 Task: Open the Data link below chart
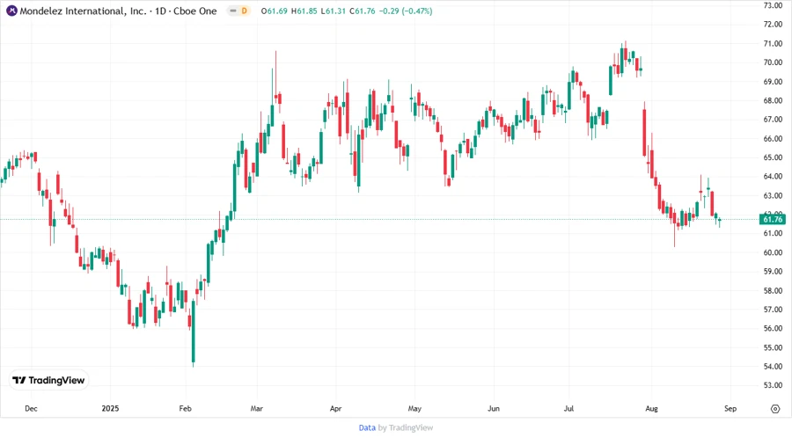coord(367,427)
